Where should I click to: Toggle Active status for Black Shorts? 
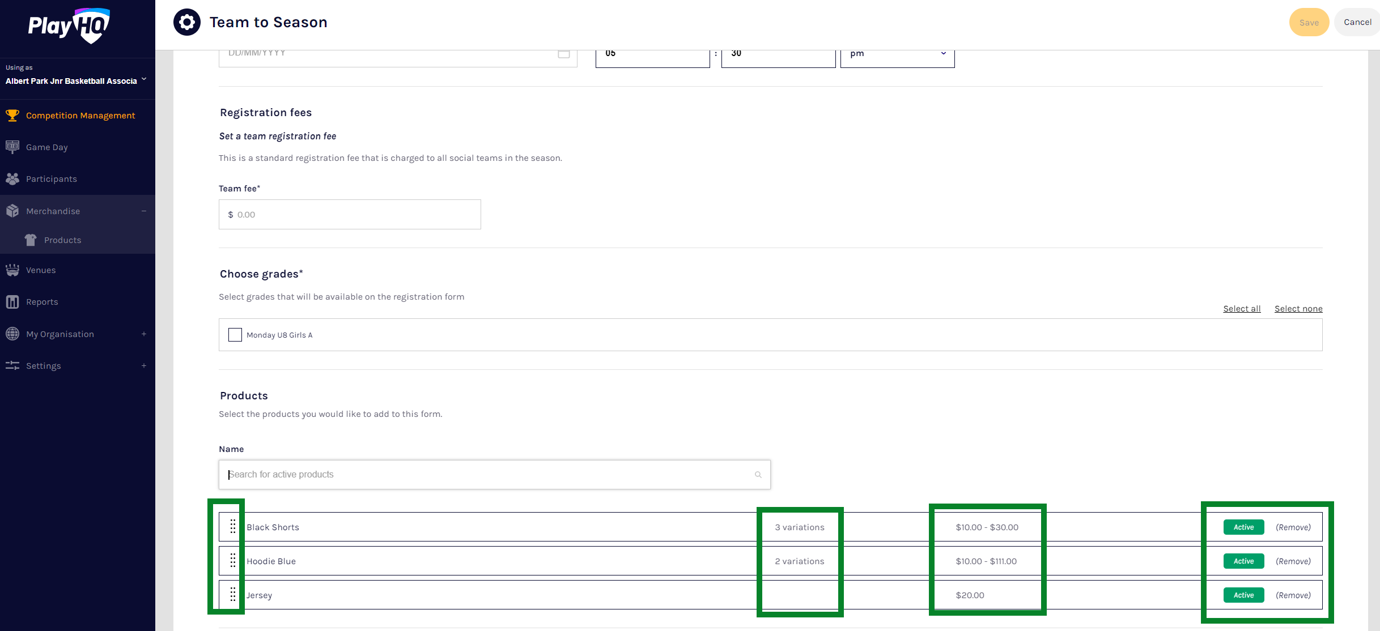(x=1243, y=527)
